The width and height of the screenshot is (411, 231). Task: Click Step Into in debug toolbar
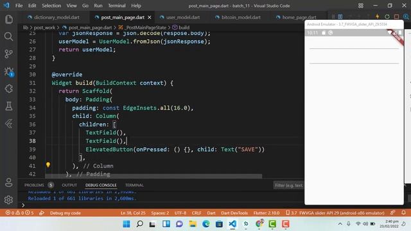pos(359,17)
